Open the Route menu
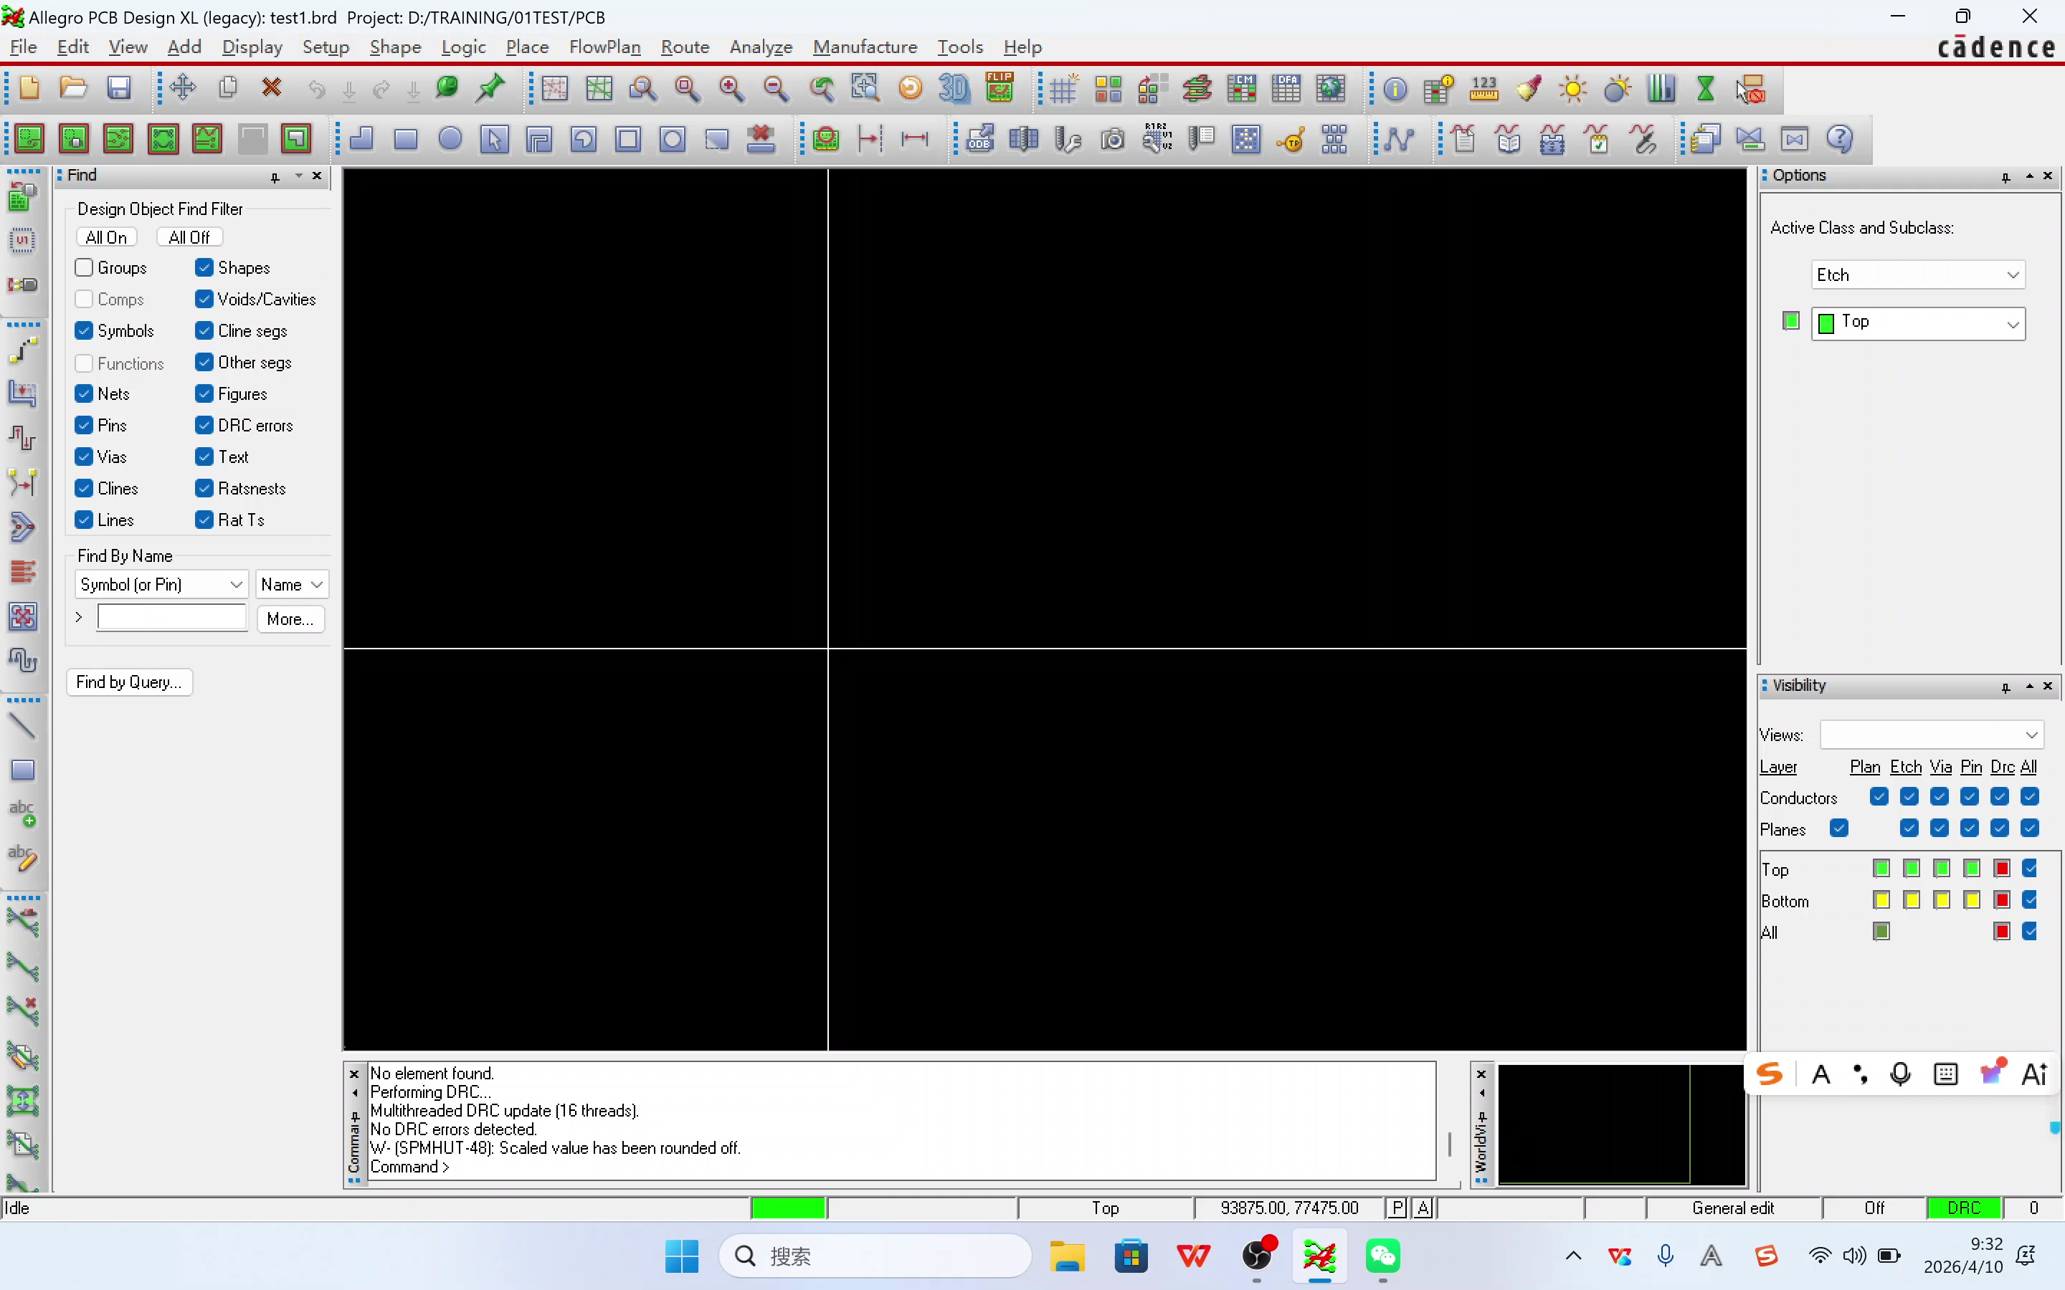 [685, 47]
